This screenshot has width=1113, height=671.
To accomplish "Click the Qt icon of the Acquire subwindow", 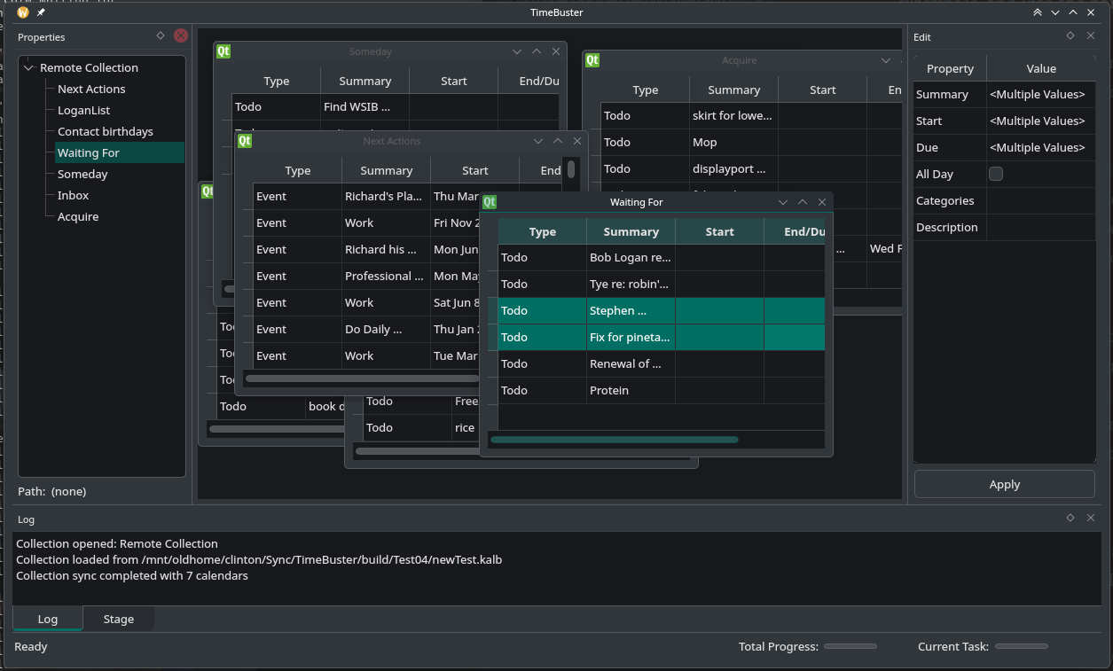I will pos(592,60).
